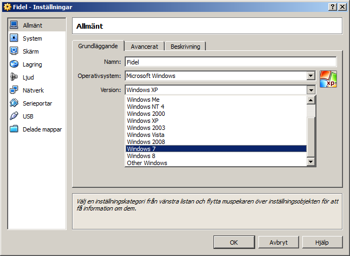This screenshot has width=350, height=256.
Task: Collapse the Version dropdown arrow
Action: [x=310, y=90]
